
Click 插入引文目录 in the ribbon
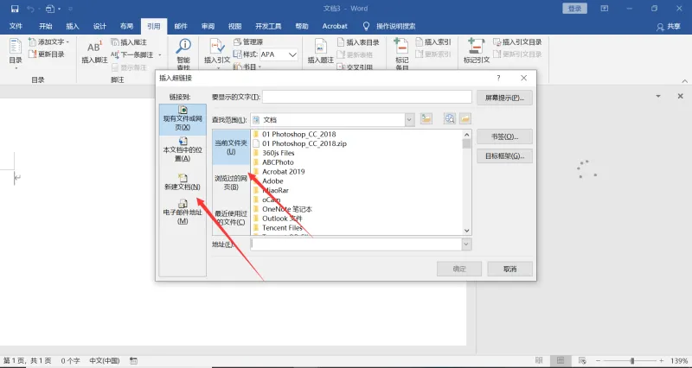[x=517, y=41]
